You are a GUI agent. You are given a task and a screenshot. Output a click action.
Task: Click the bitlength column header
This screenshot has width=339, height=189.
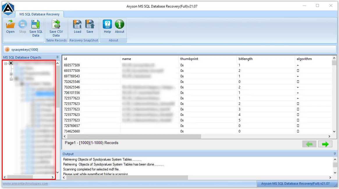[x=266, y=59]
